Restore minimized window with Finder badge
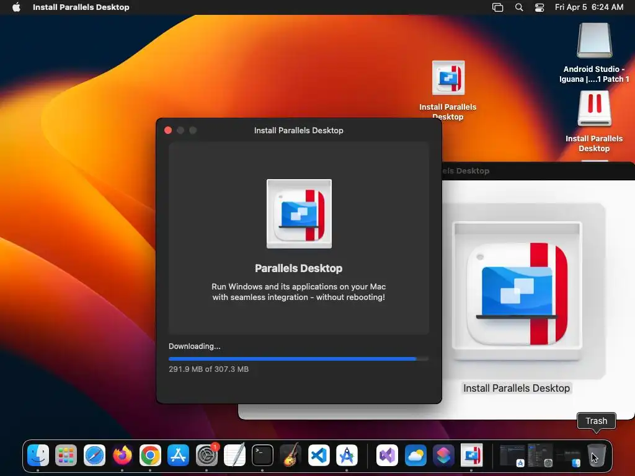Image resolution: width=635 pixels, height=476 pixels. point(568,457)
